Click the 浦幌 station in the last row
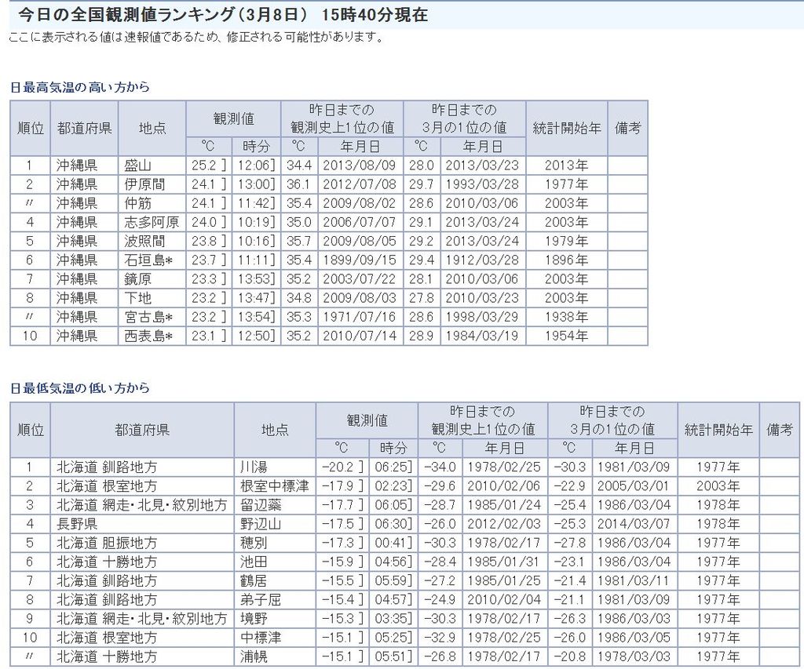This screenshot has width=804, height=669. (x=254, y=656)
